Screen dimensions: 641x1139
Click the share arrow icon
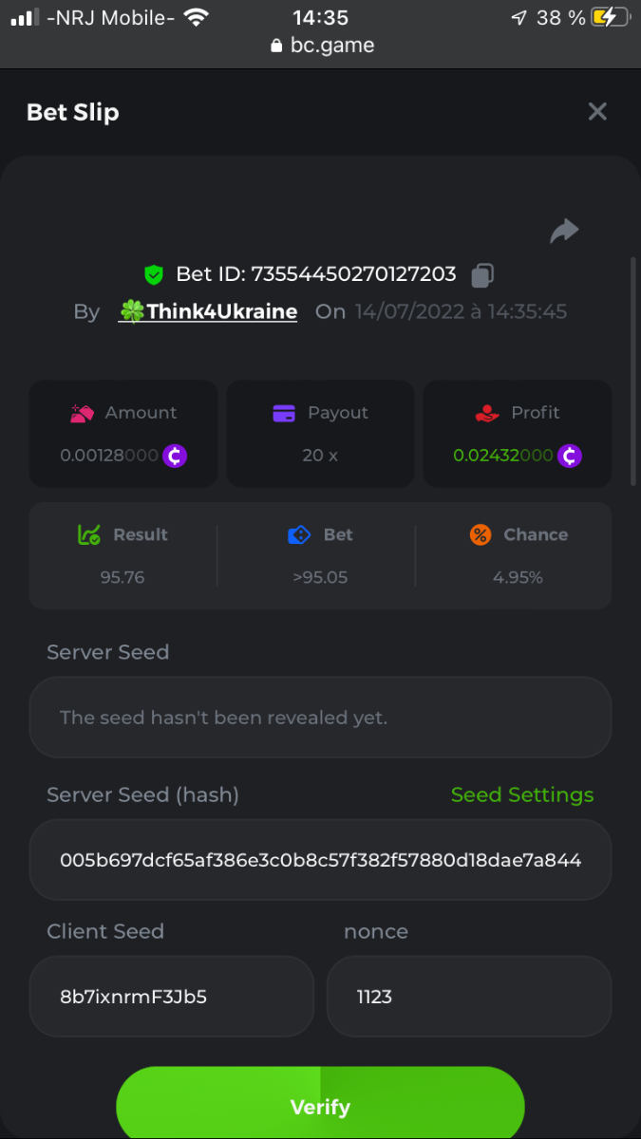[564, 231]
